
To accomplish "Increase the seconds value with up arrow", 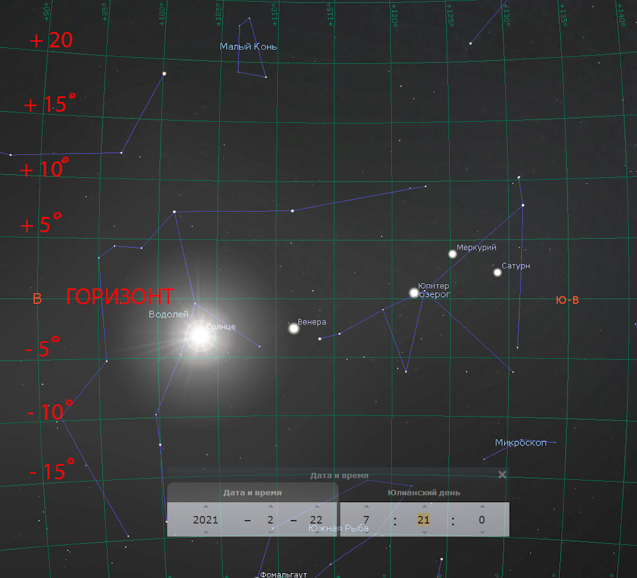I will coord(482,507).
